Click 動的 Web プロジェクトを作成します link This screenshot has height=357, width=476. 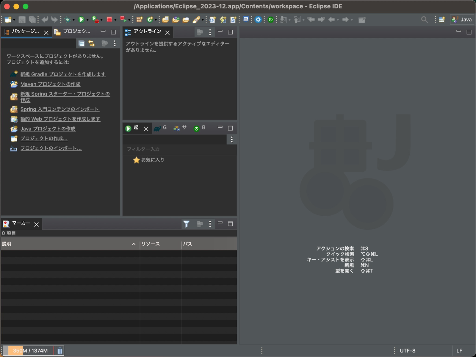60,119
